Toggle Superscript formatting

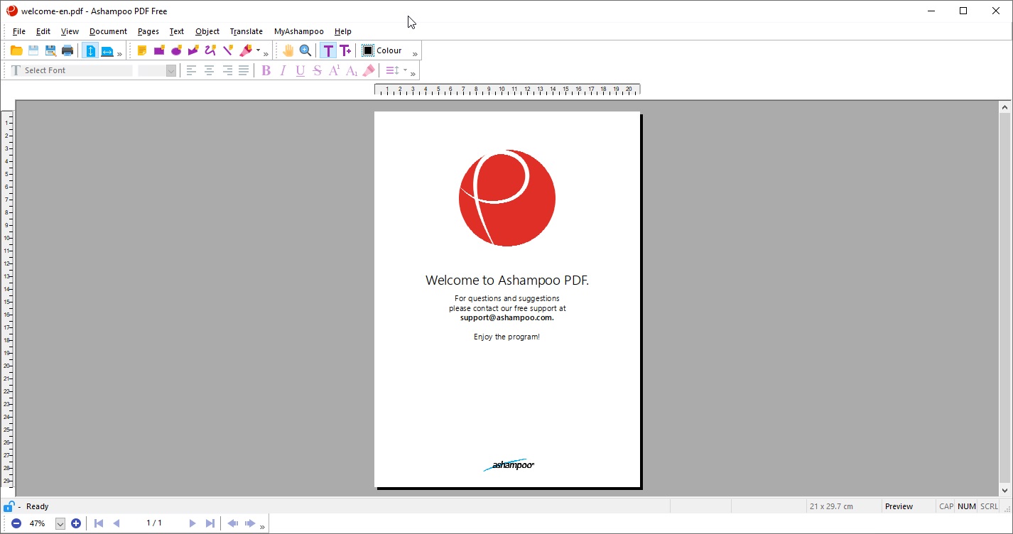(x=334, y=70)
